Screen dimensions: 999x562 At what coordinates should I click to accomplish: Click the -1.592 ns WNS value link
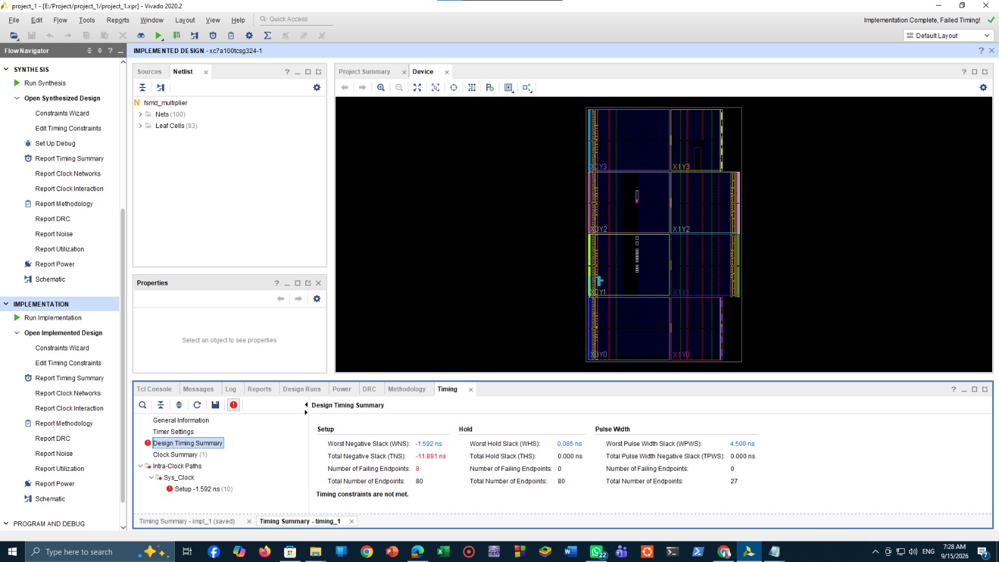tap(428, 444)
